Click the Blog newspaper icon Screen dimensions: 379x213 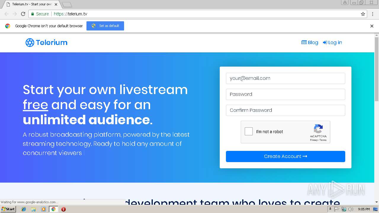click(304, 43)
